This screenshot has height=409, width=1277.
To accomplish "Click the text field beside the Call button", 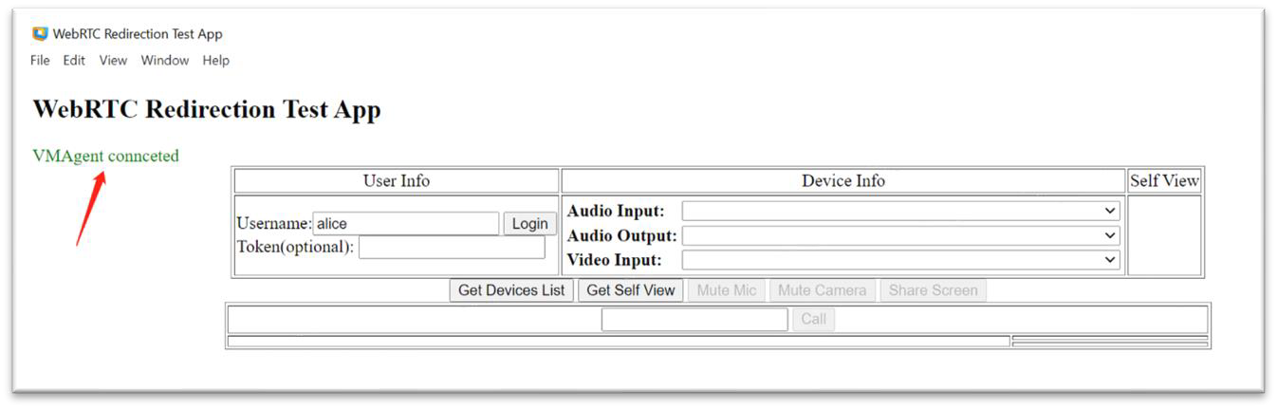I will [x=694, y=320].
